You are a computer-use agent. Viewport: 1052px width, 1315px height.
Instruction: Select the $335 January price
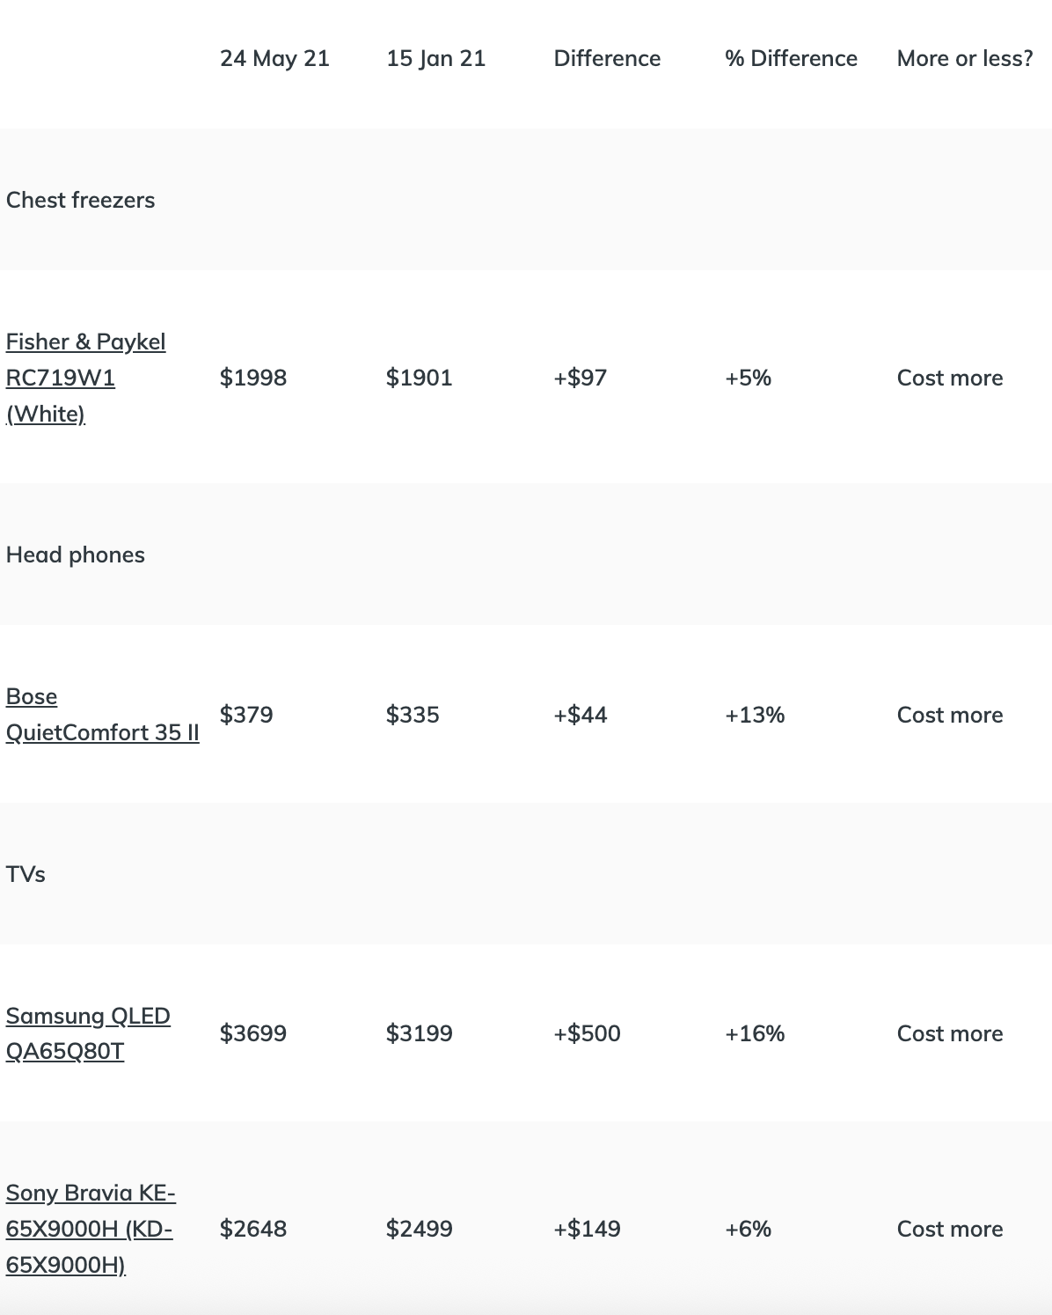(413, 715)
